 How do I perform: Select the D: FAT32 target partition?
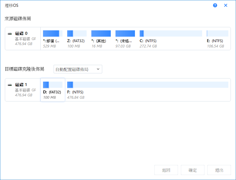(x=52, y=90)
